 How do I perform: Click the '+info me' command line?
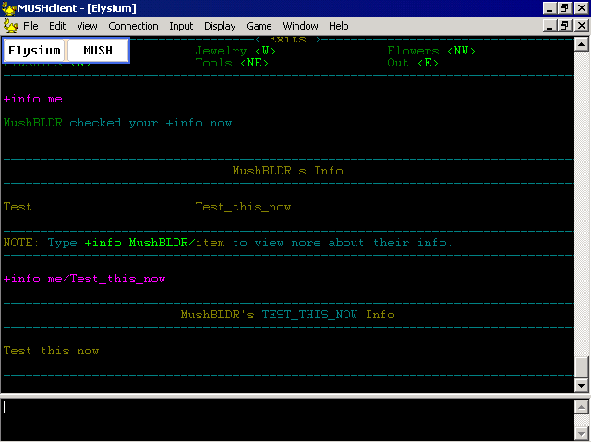[33, 99]
